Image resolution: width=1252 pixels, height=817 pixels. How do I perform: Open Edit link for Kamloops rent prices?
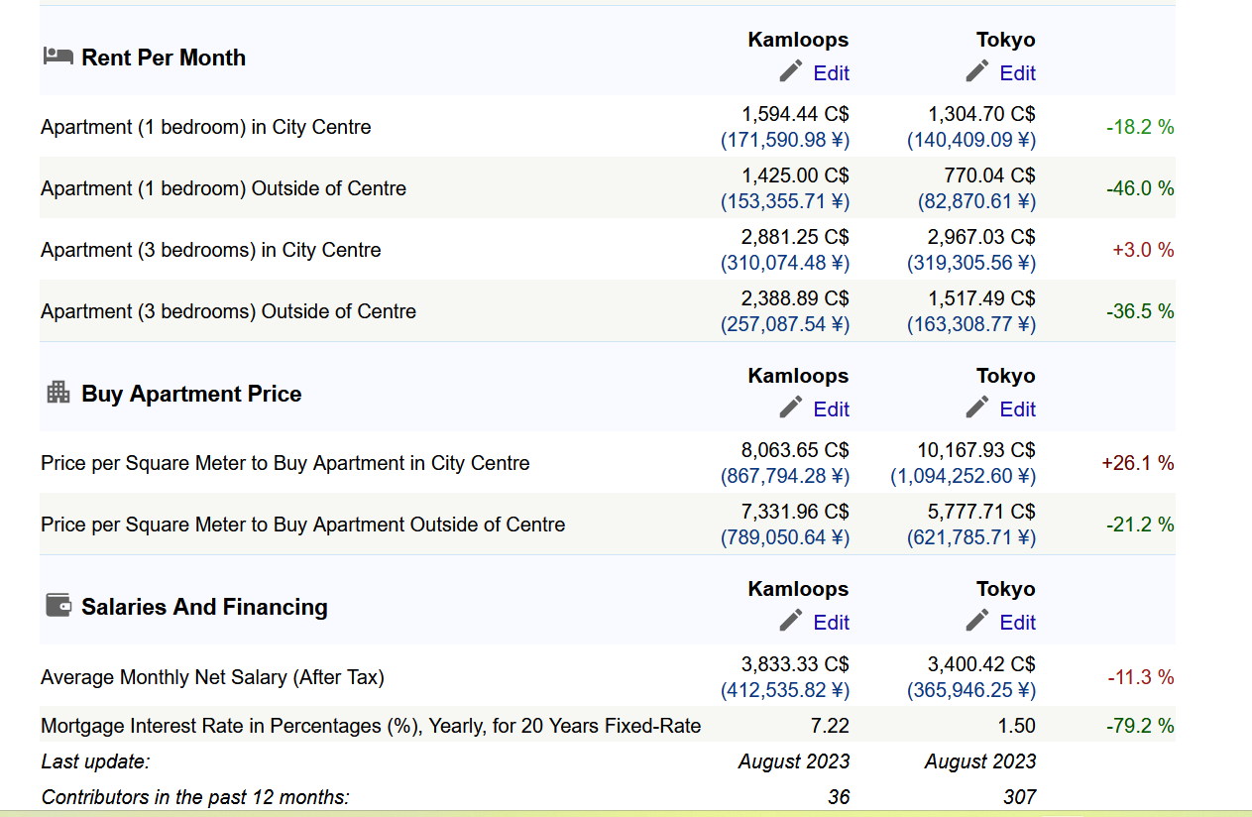(831, 73)
